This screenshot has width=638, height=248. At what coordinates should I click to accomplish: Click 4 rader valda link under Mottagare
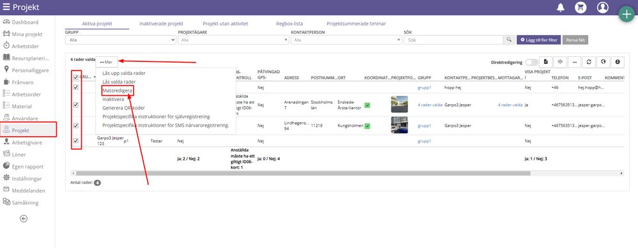[x=510, y=105]
